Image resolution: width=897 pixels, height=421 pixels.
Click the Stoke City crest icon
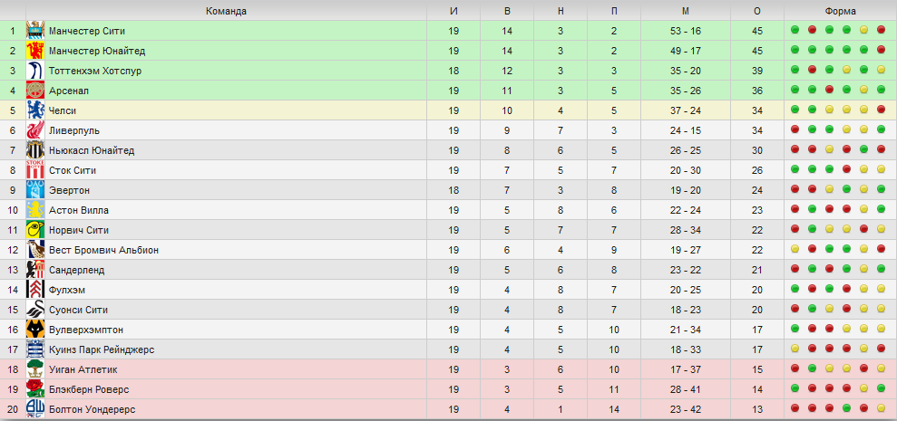point(35,170)
